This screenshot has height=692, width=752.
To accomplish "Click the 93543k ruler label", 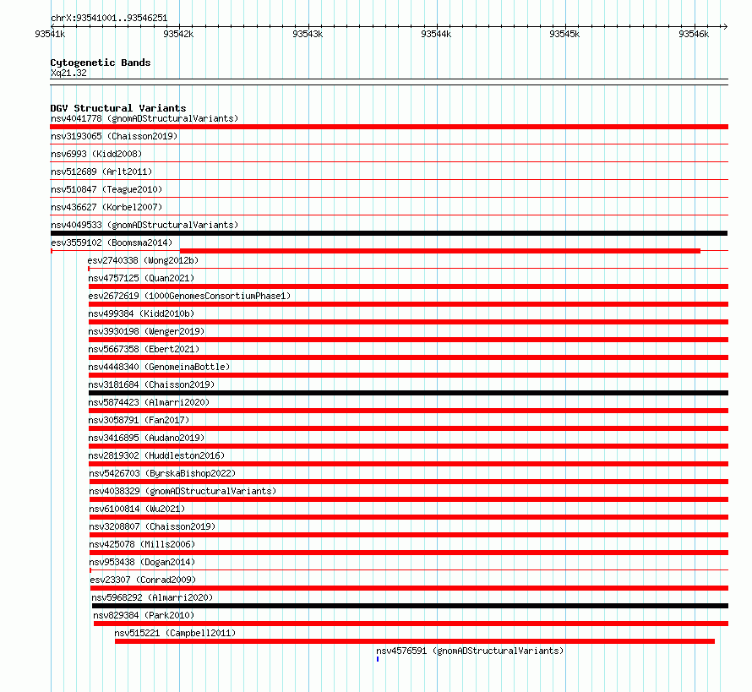I will (x=308, y=34).
